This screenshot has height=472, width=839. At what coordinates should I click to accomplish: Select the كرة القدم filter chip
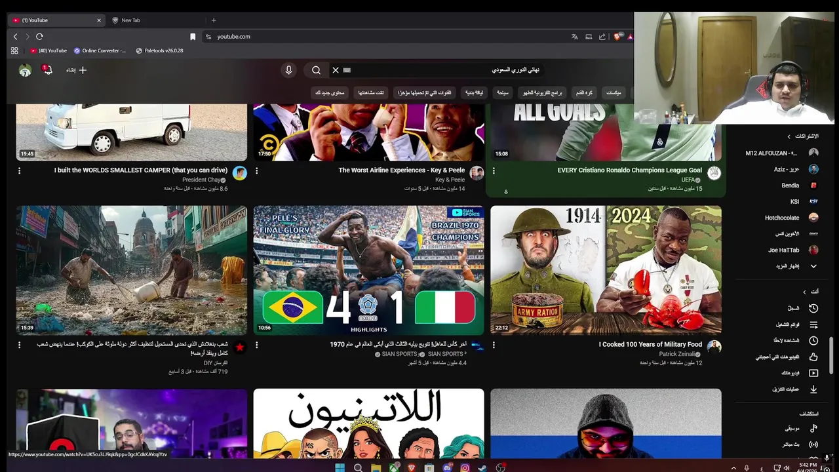(585, 93)
